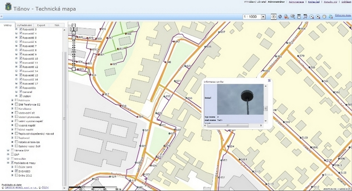
Task: Uncheck the Rozvaděč 10 layer checkbox
Action: [x=21, y=59]
